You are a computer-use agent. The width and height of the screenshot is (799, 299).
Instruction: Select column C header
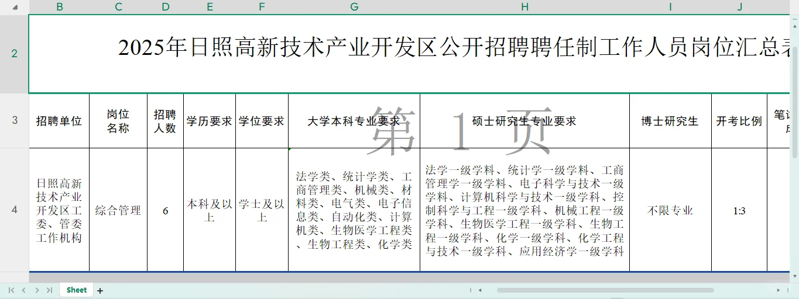point(118,7)
